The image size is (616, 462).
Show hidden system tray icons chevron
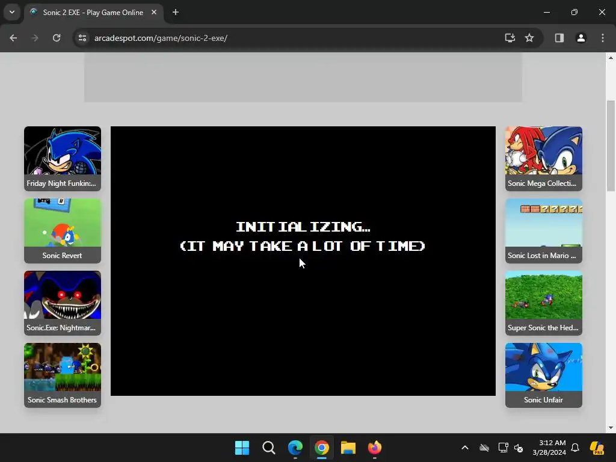tap(465, 448)
